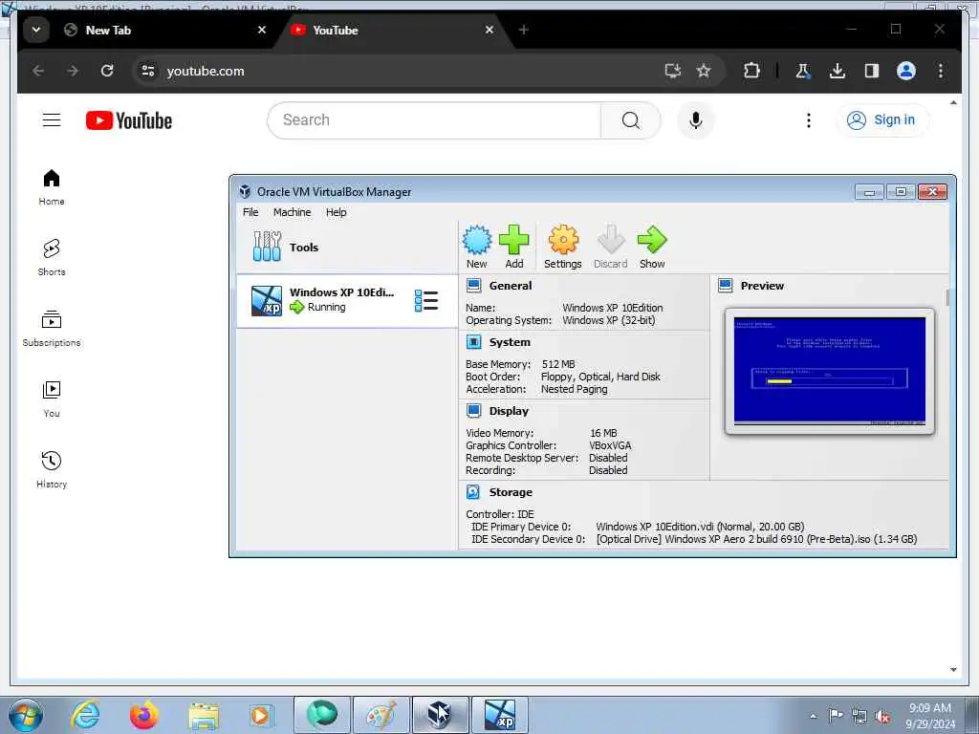Toggle the browser side panel icon
This screenshot has width=979, height=734.
click(x=872, y=71)
